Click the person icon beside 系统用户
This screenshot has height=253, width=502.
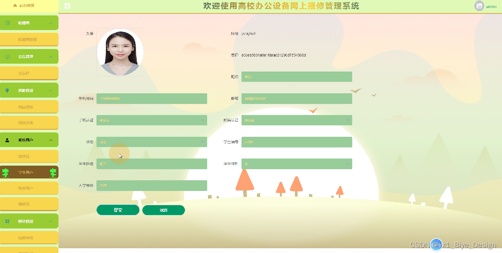[7, 140]
